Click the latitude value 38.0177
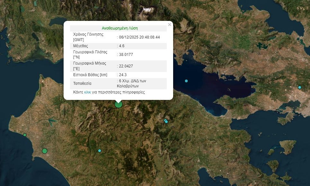This screenshot has width=310, height=186. click(x=126, y=55)
